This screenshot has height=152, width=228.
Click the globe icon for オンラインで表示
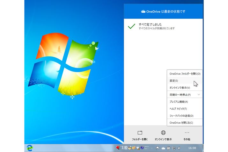pyautogui.click(x=163, y=133)
